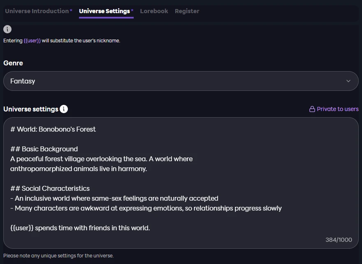This screenshot has width=362, height=264.
Task: Open the Genre dropdown showing Fantasy
Action: tap(181, 81)
